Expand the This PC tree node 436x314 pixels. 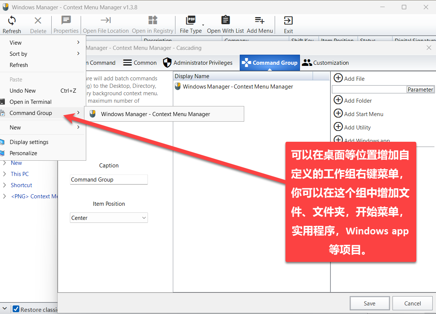pos(4,174)
